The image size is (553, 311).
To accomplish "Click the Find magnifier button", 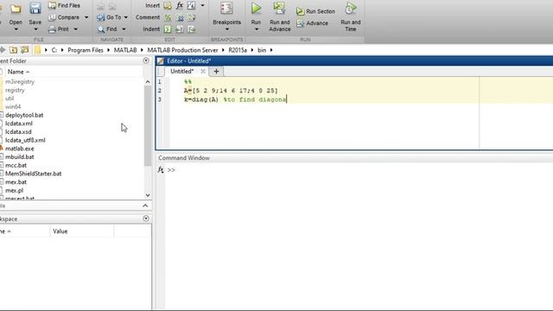I will pos(107,29).
